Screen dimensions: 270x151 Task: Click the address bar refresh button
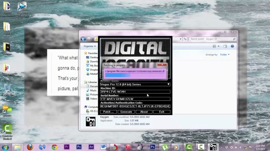pos(185,39)
